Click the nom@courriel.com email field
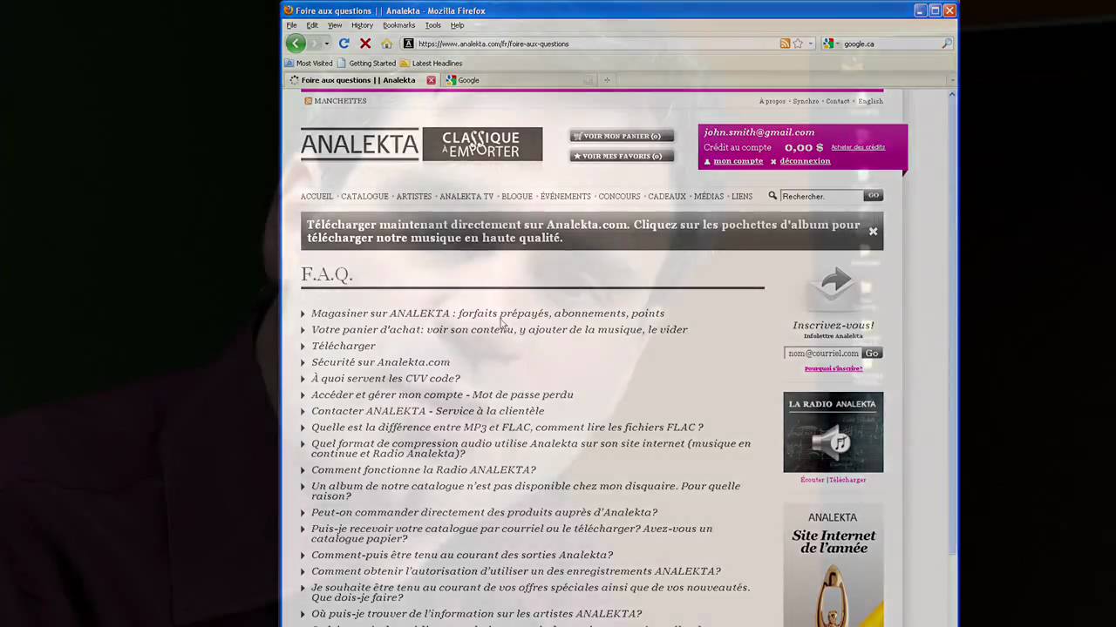Image resolution: width=1116 pixels, height=627 pixels. pos(823,353)
